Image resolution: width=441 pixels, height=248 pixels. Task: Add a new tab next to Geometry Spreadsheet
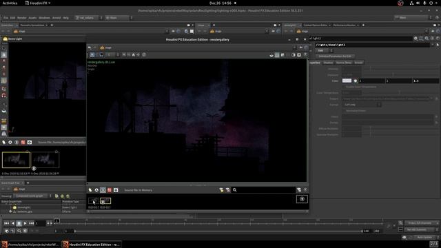pyautogui.click(x=52, y=25)
